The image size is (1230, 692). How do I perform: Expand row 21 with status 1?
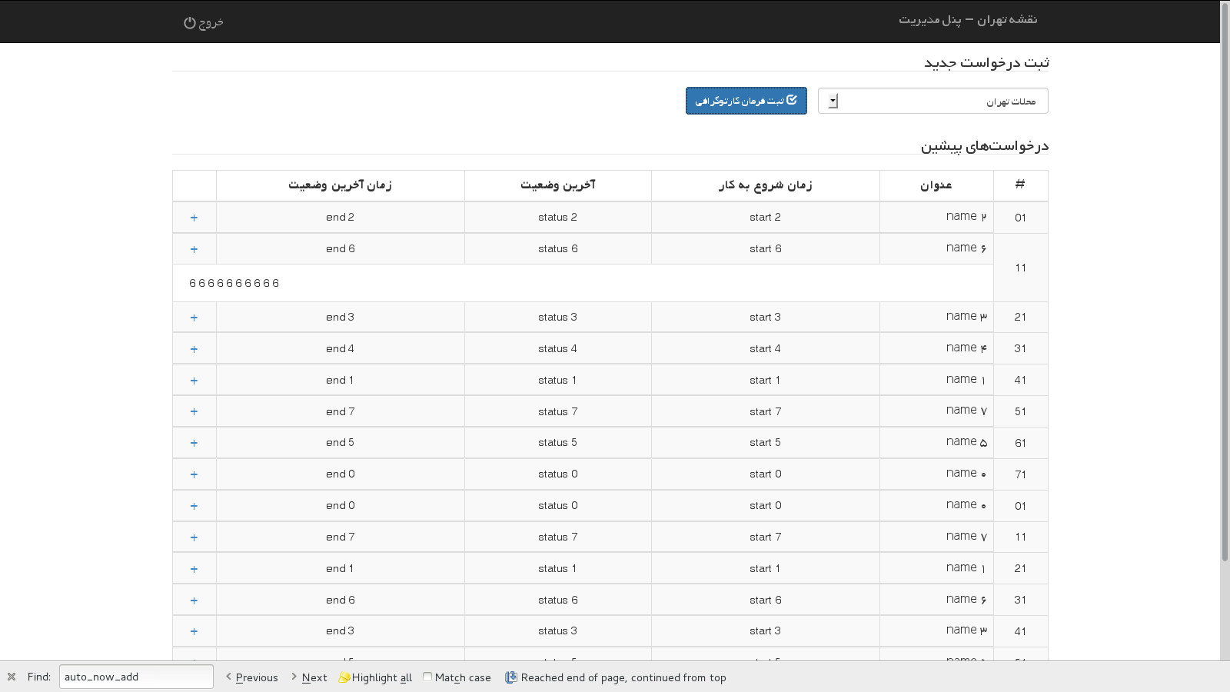click(x=194, y=569)
